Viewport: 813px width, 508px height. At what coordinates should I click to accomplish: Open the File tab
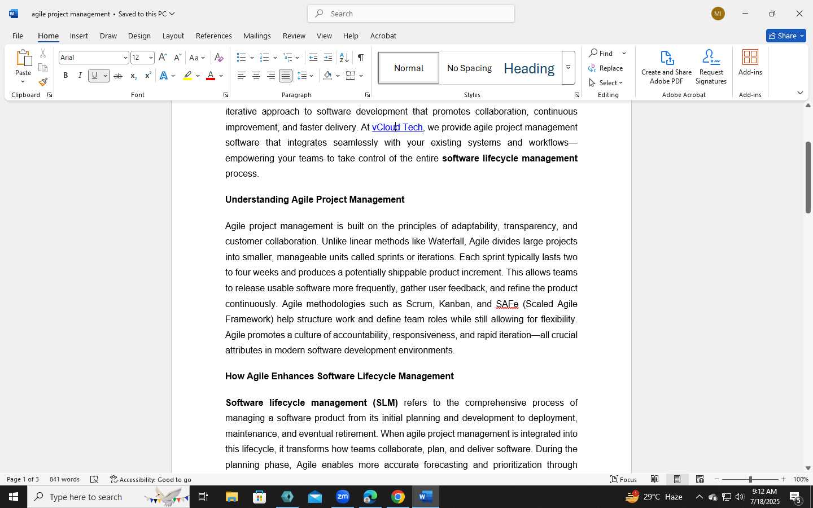click(18, 36)
